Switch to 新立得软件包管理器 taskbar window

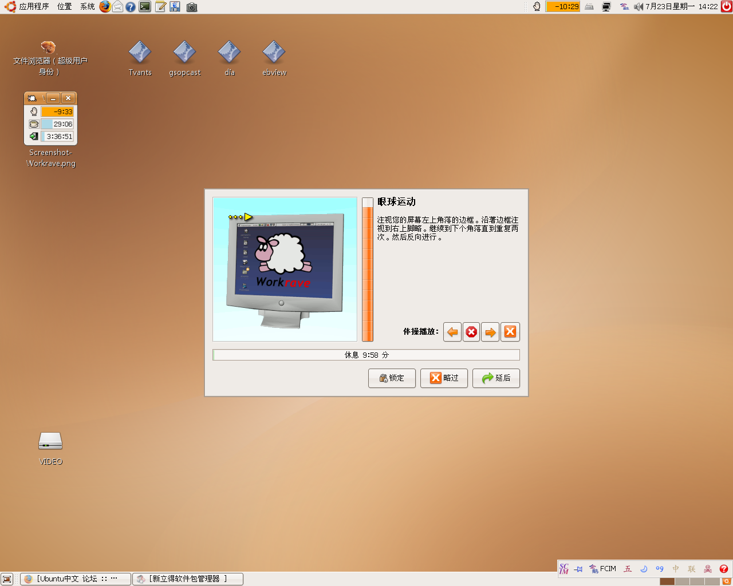coord(188,579)
